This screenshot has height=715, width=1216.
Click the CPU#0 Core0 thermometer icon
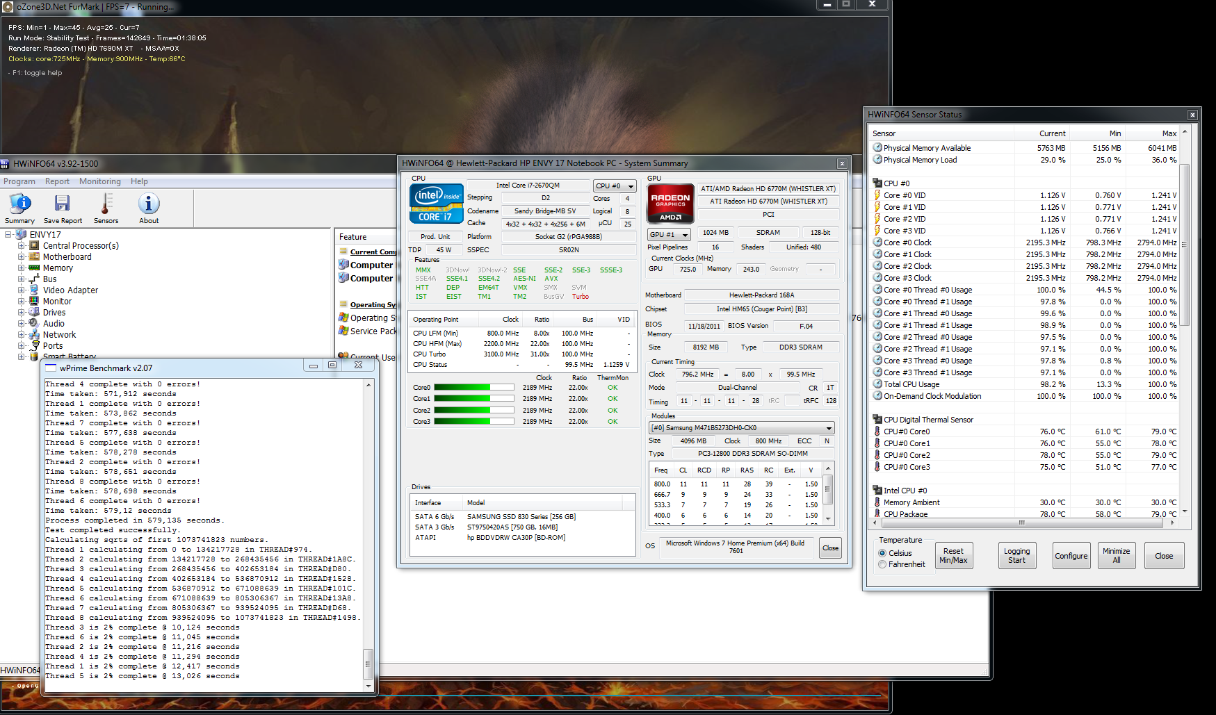[877, 432]
